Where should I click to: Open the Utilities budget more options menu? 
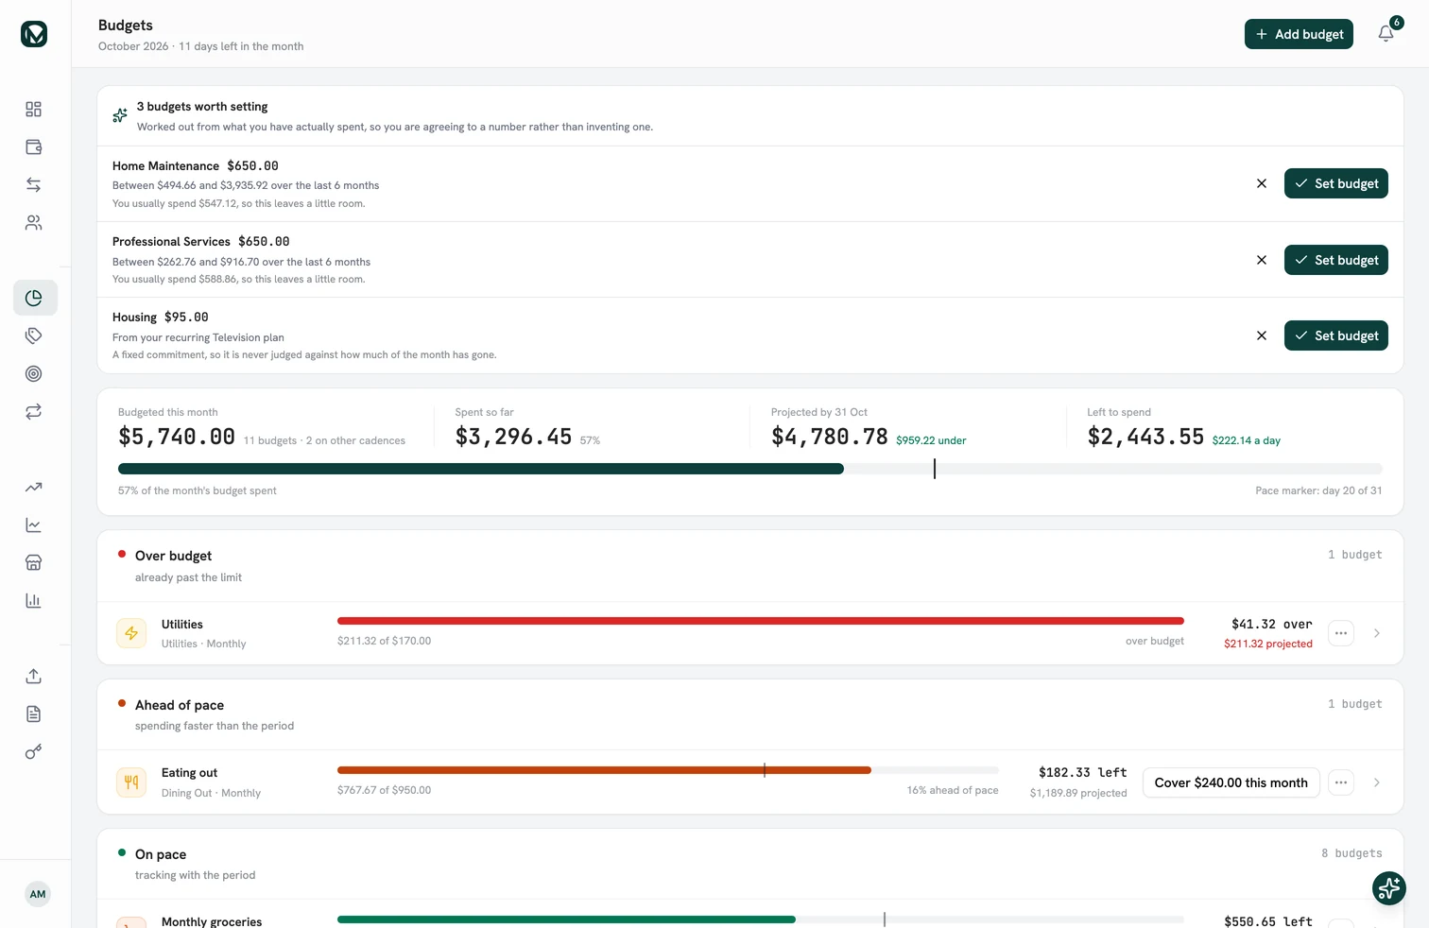coord(1341,633)
